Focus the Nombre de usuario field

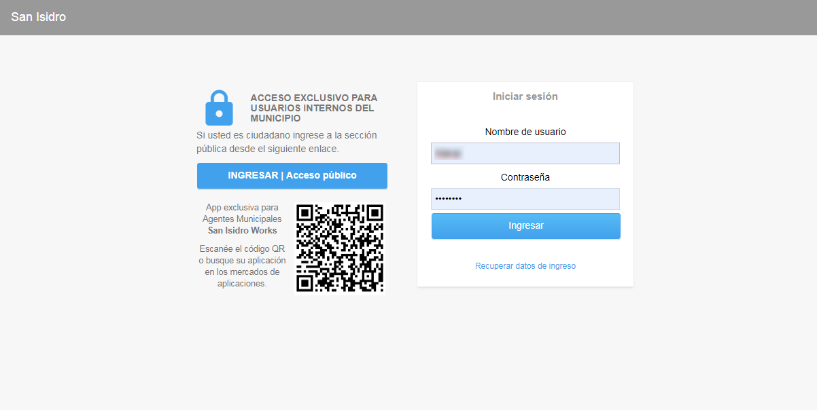click(525, 153)
